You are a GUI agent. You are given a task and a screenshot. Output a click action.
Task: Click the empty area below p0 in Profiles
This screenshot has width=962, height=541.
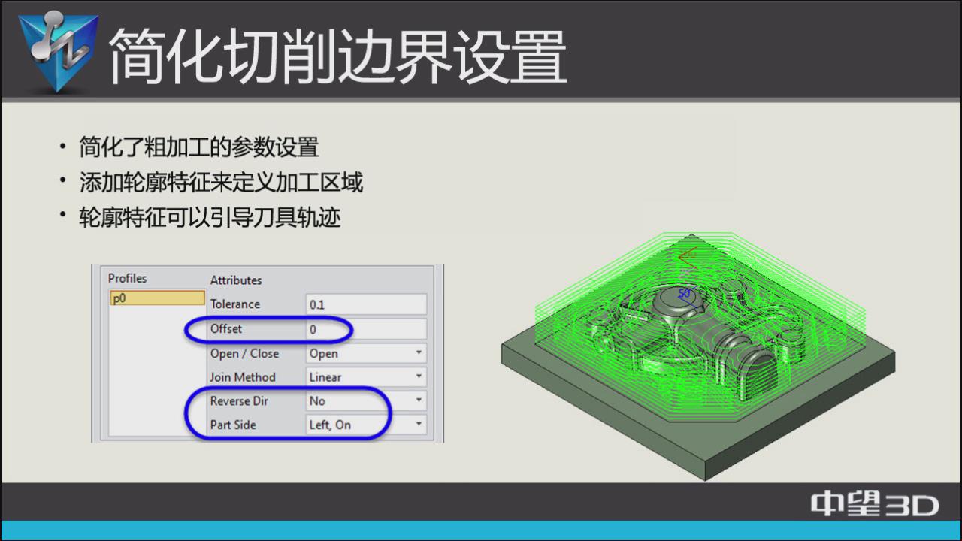156,368
